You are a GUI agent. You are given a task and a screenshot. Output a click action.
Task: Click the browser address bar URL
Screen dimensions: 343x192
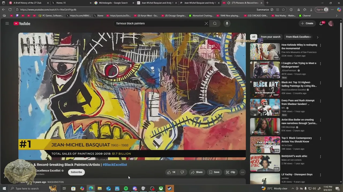tap(48, 10)
